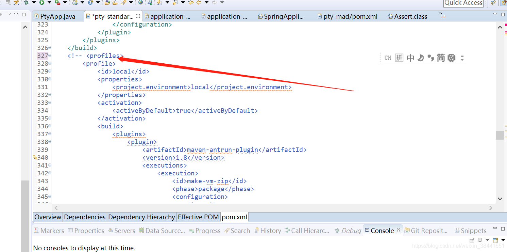Open the Snippets view
507x252 pixels.
pos(471,231)
